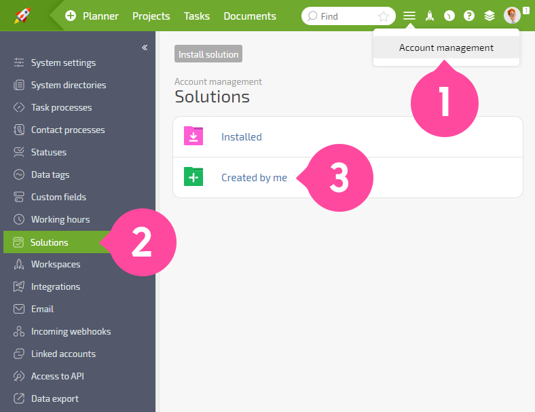Open Access to API in the sidebar
The image size is (535, 412).
tap(58, 376)
